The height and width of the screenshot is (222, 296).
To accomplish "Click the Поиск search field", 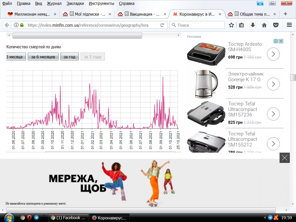I will click(197, 25).
